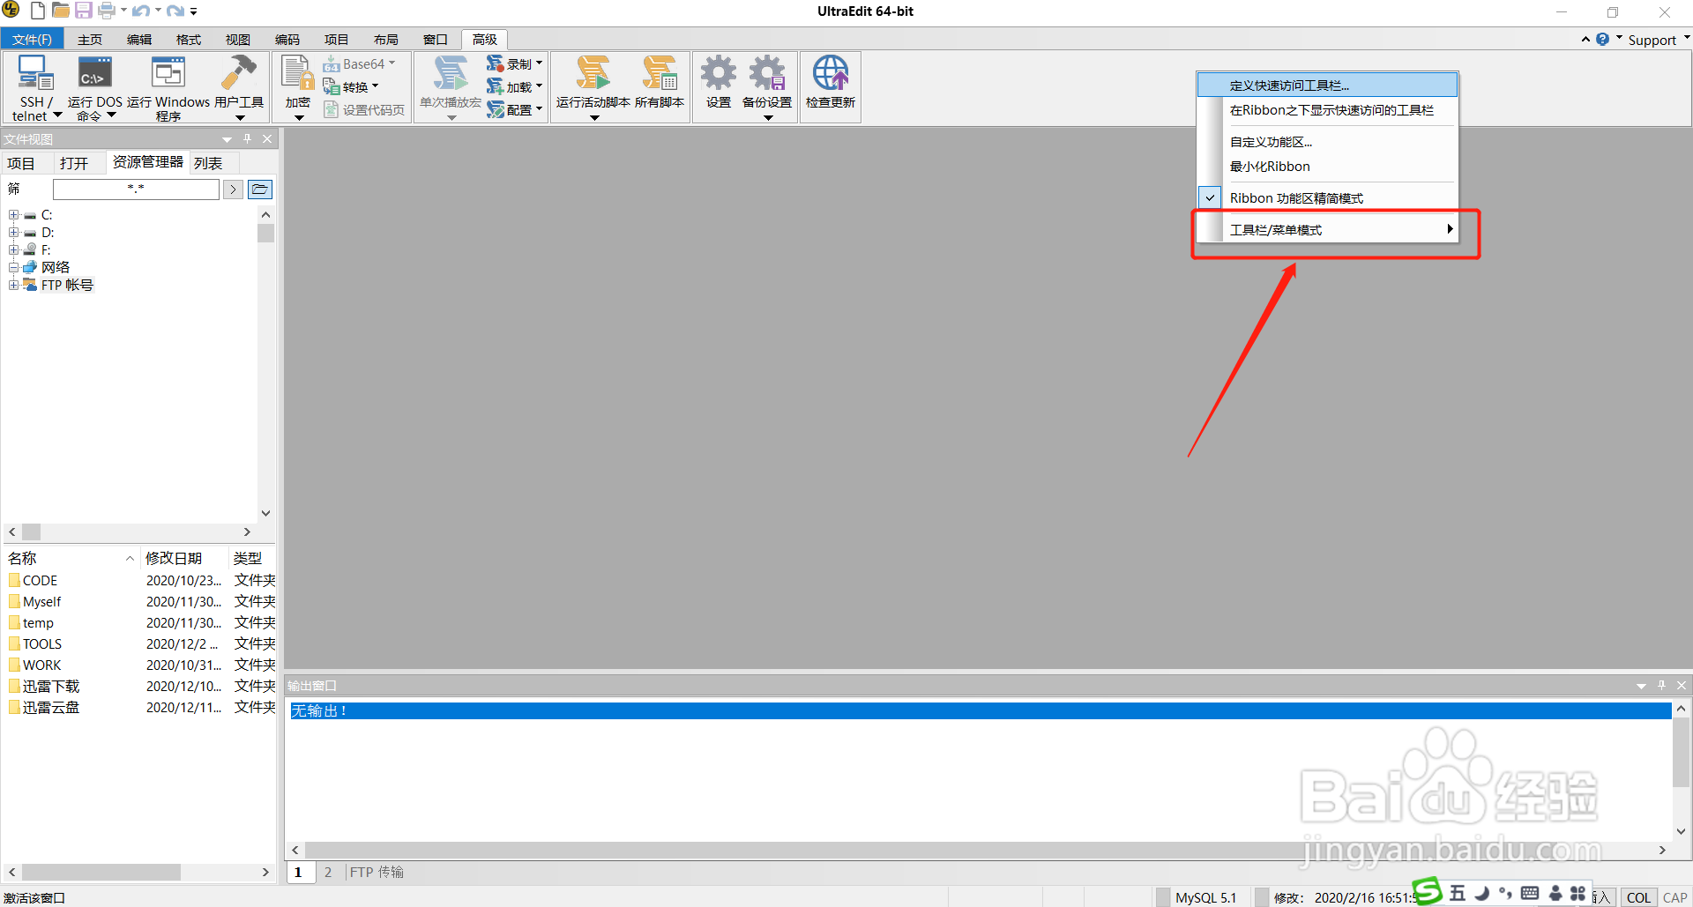Open the 文件(F) menu
The image size is (1693, 907).
click(x=32, y=40)
